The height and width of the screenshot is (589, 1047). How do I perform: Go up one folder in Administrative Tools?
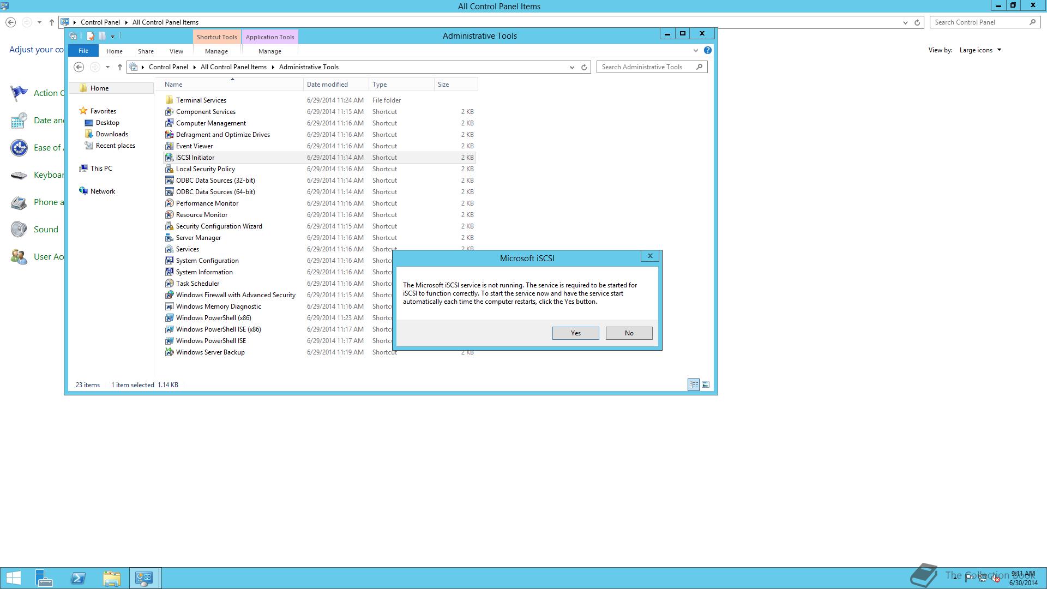[119, 67]
